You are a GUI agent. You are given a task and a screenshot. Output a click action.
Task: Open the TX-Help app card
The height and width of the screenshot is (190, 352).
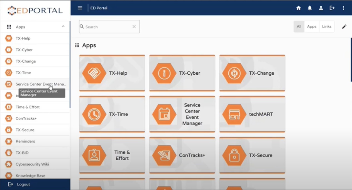(x=112, y=73)
